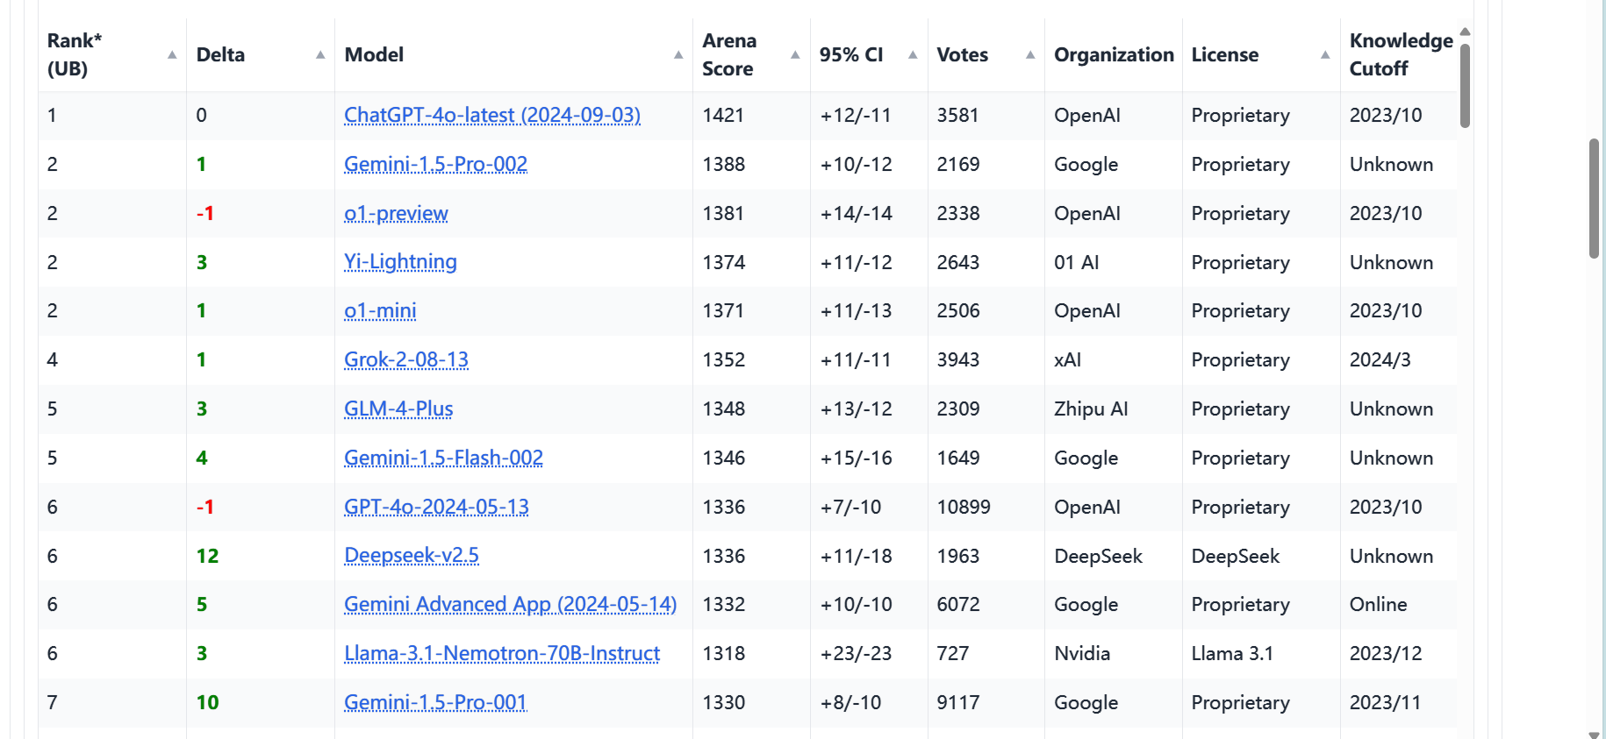Click the Grok-2-08-13 link
Viewport: 1606px width, 739px height.
click(406, 359)
